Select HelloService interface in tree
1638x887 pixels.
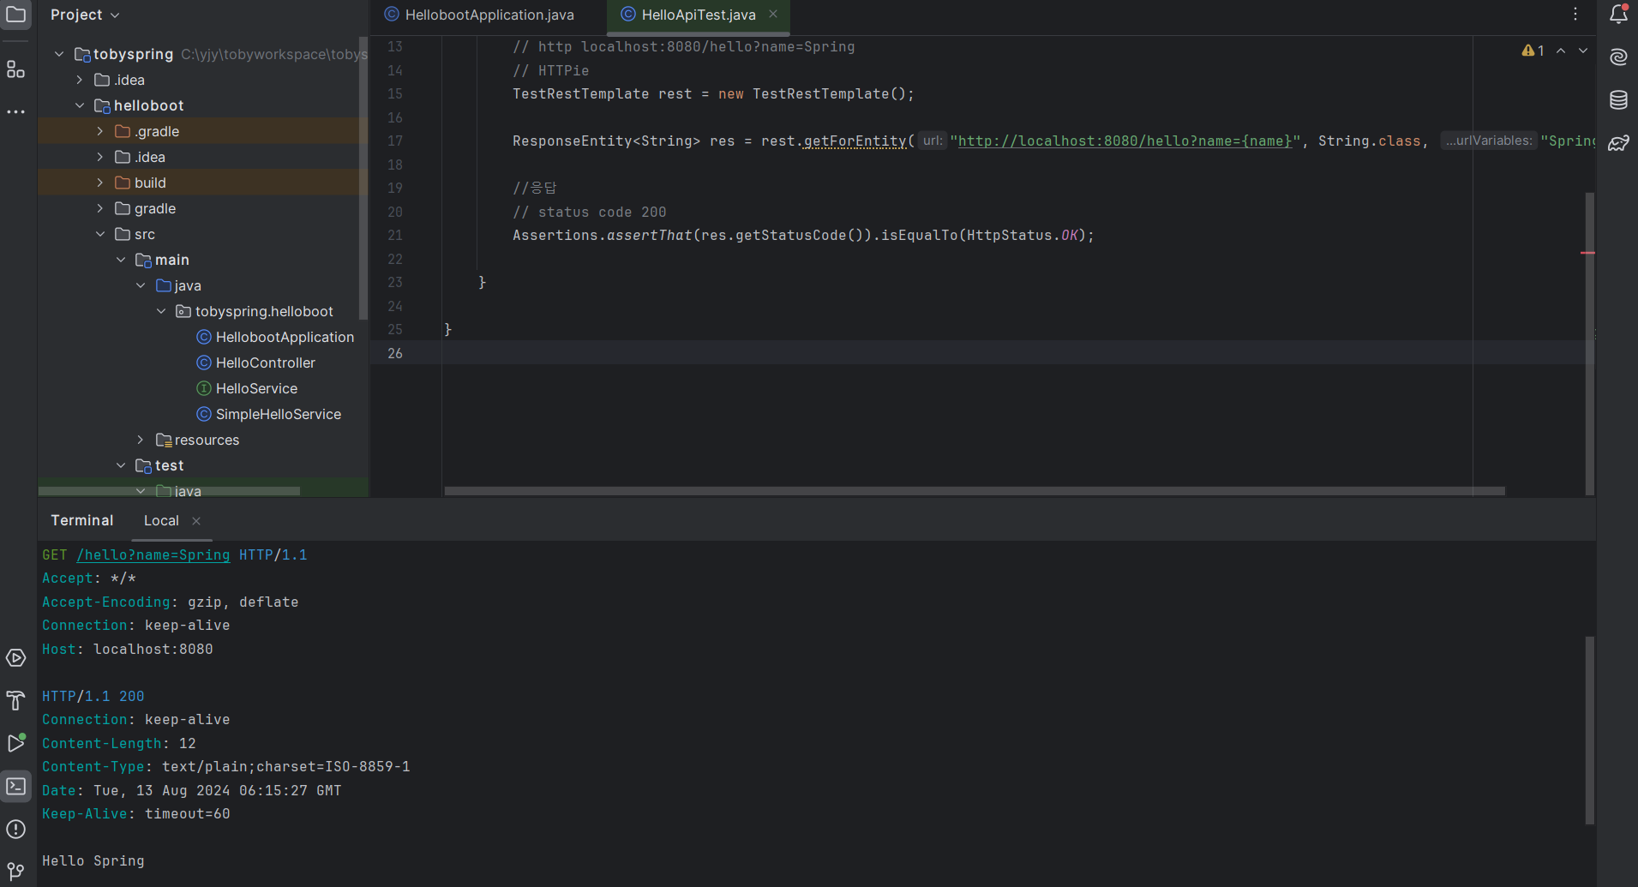tap(247, 388)
